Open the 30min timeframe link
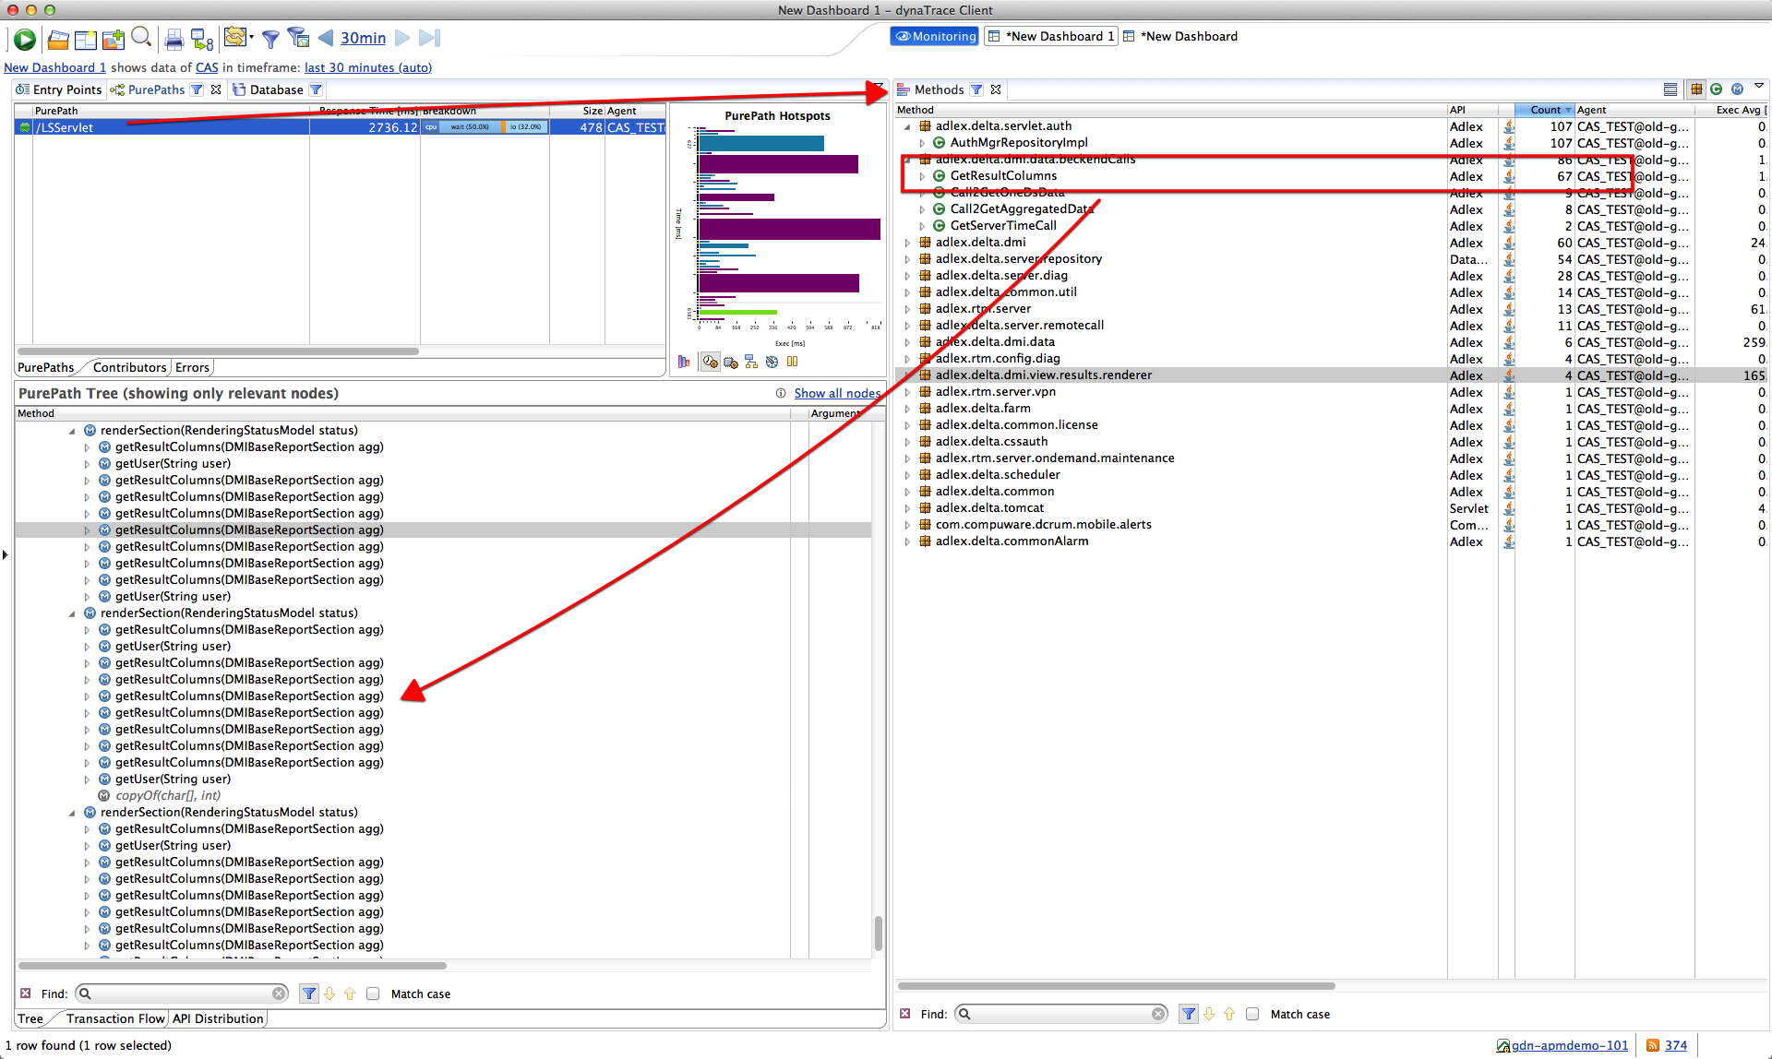 [x=363, y=38]
